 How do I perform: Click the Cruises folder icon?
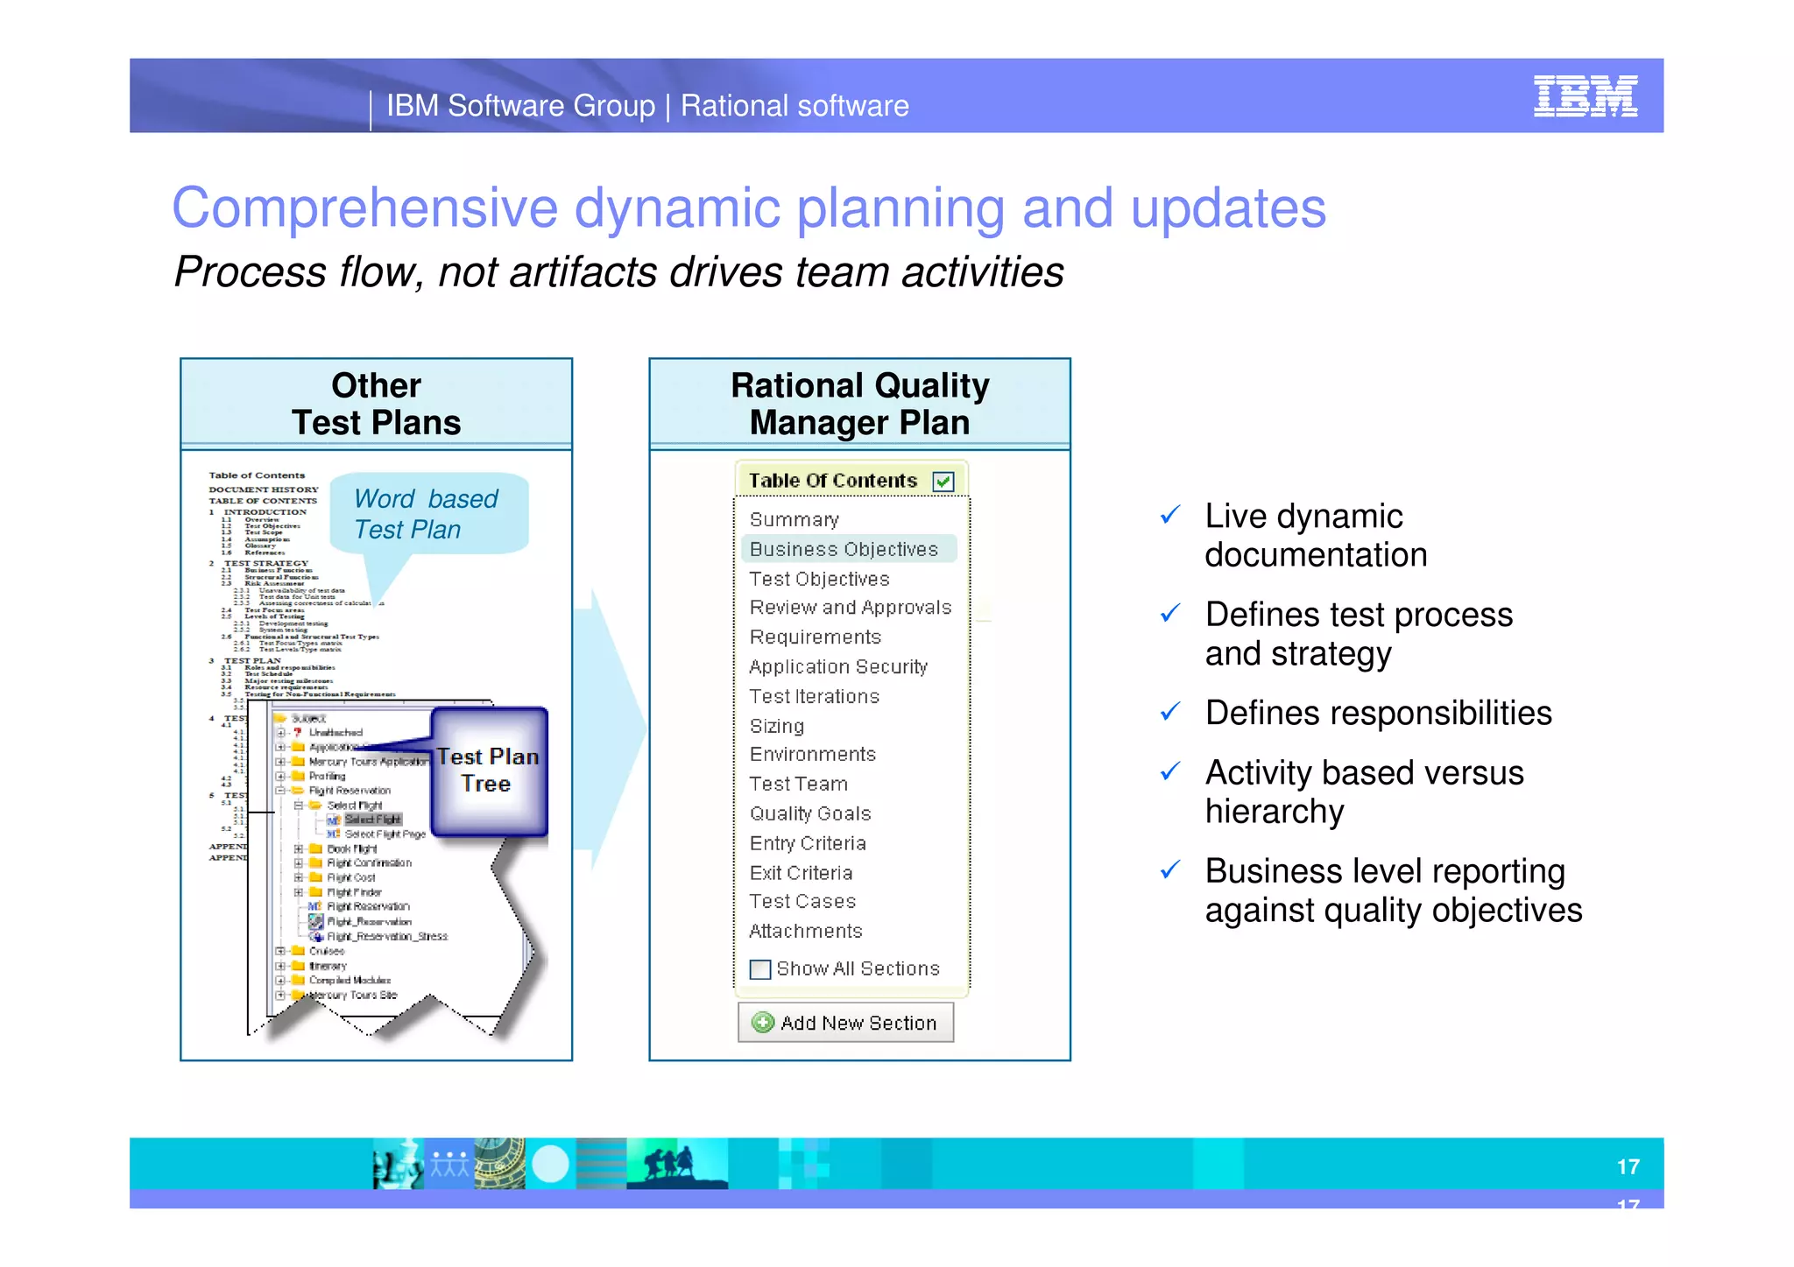click(x=298, y=951)
